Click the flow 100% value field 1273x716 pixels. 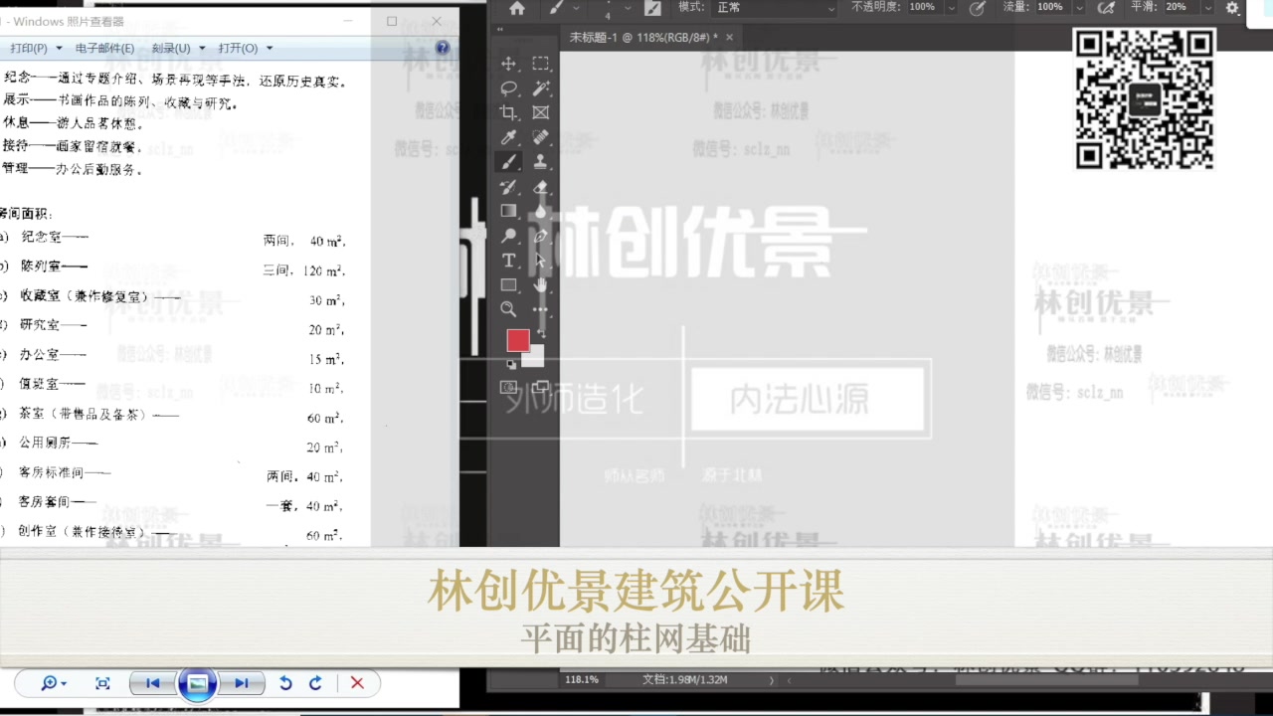1050,7
